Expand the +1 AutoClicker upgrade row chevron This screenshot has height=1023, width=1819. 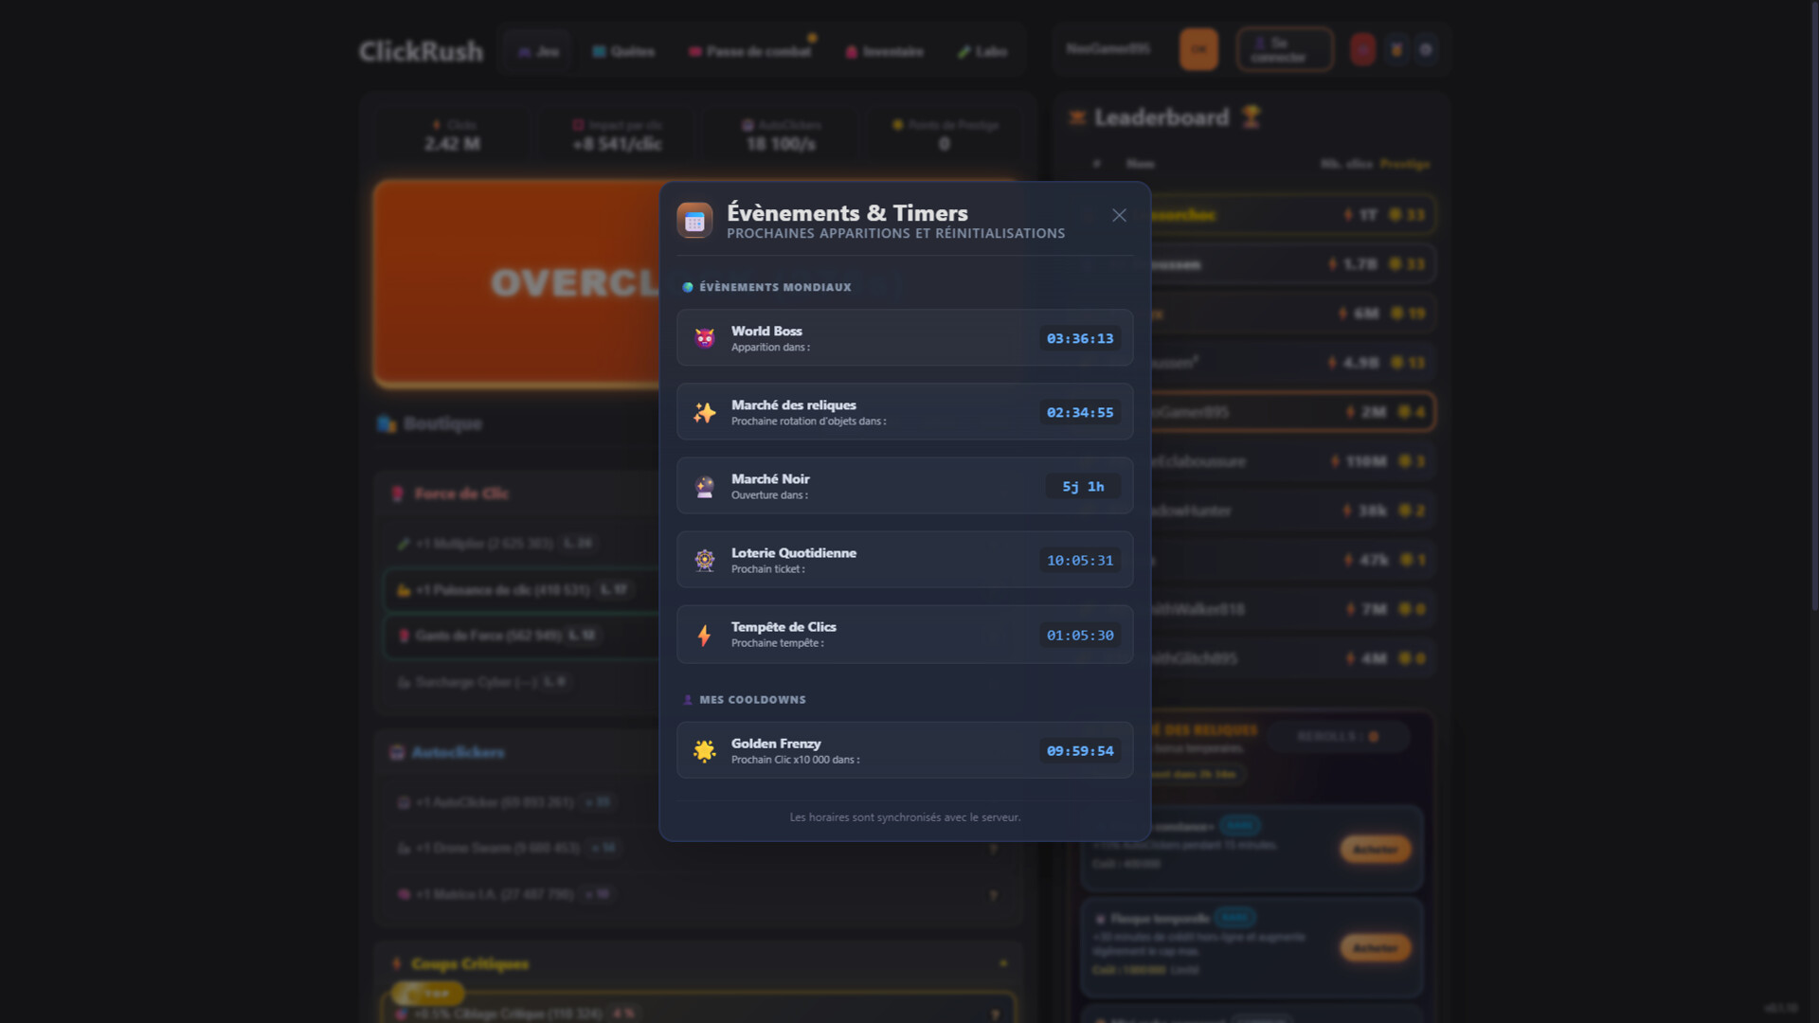[994, 801]
